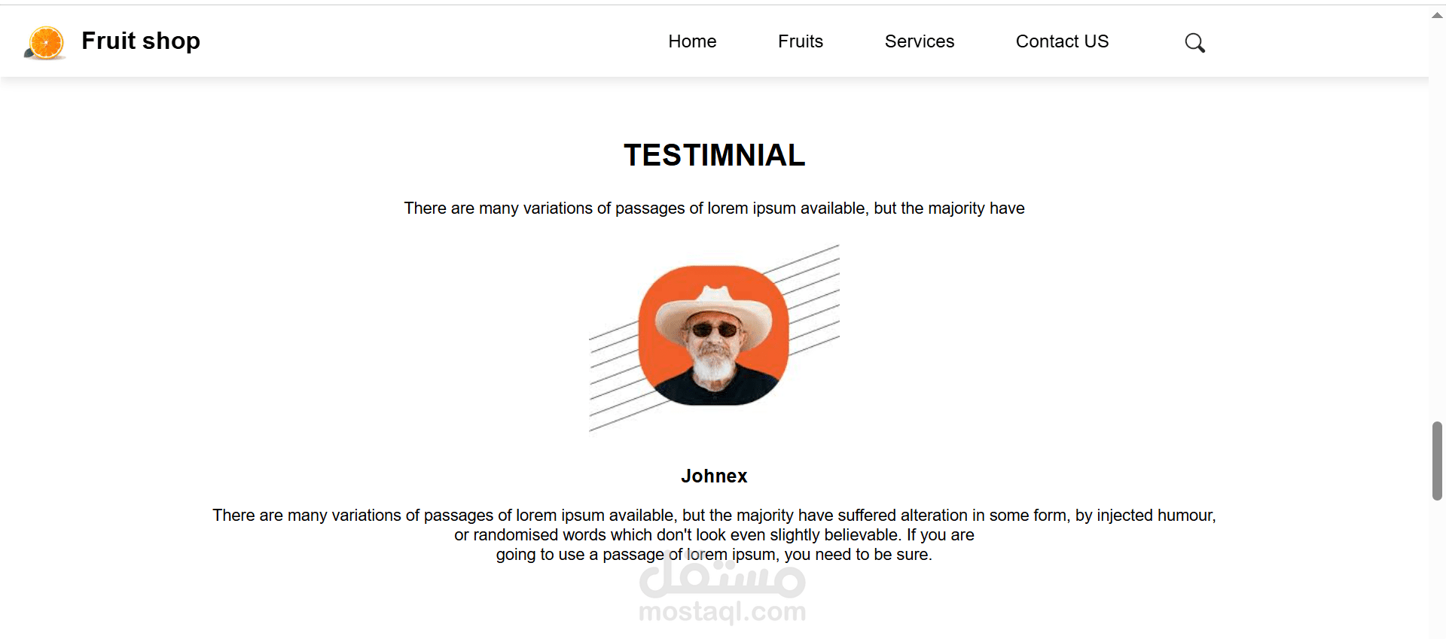Click the TESTIMNIAL section heading
1446x639 pixels.
[715, 155]
